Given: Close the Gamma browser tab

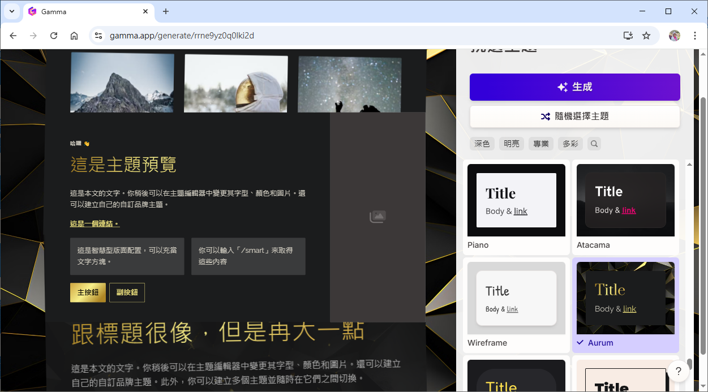Looking at the screenshot, I should tap(145, 11).
